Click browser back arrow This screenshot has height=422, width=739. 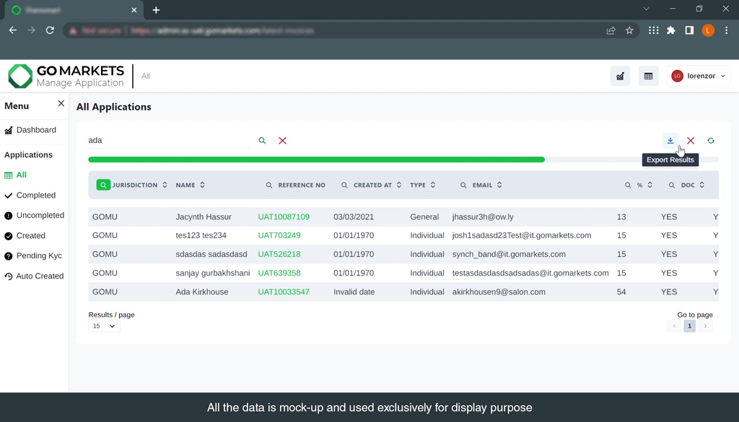coord(13,30)
